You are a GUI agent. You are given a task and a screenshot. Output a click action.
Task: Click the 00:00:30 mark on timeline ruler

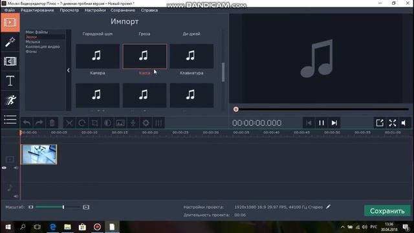[x=211, y=133]
